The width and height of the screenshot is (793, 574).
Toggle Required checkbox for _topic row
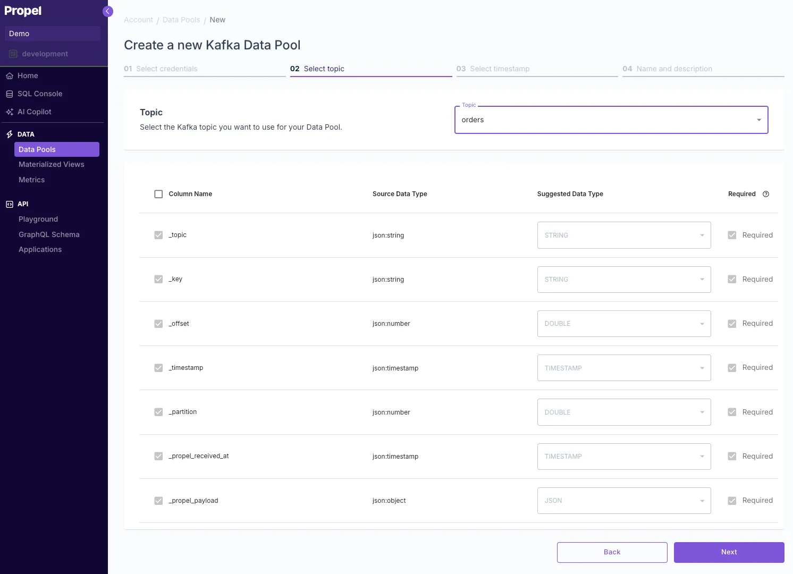732,235
